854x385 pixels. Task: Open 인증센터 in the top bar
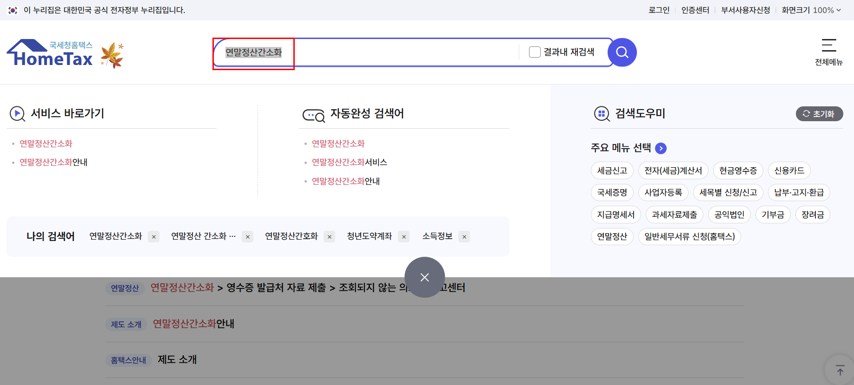pos(695,10)
